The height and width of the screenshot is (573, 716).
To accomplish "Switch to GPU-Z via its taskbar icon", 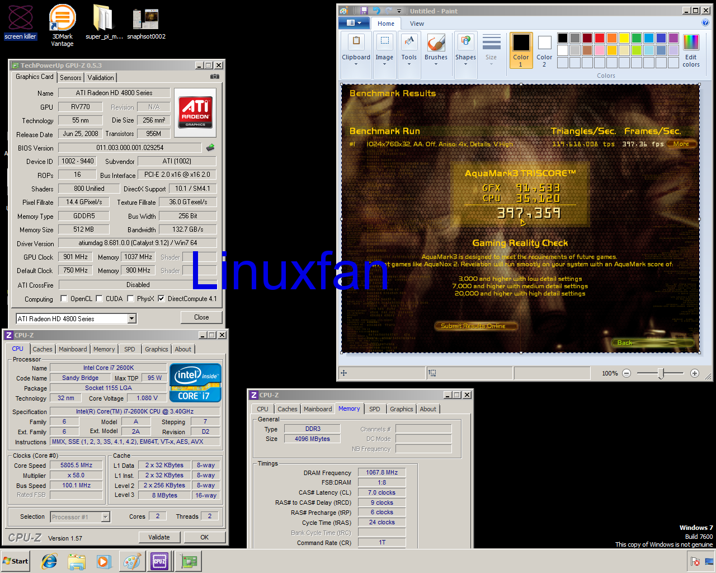I will pyautogui.click(x=189, y=561).
